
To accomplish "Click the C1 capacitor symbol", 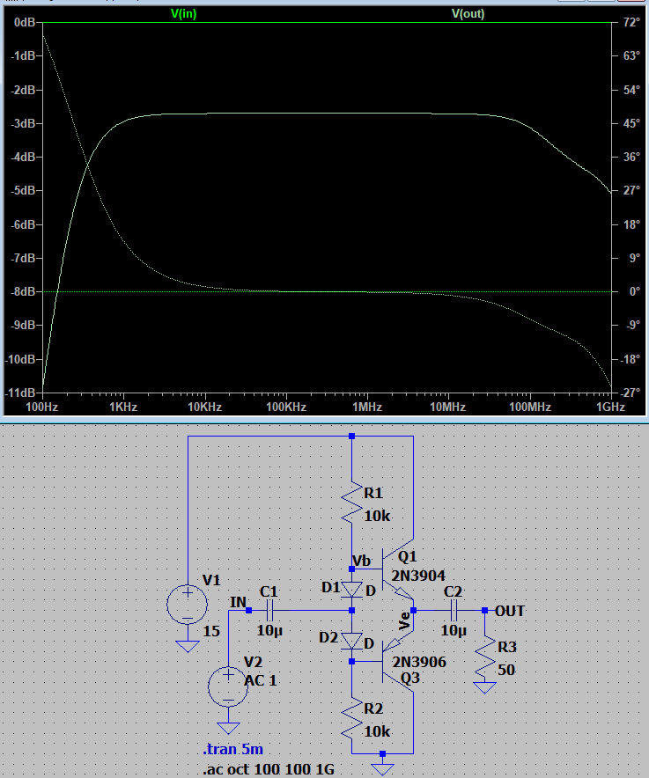I will (x=270, y=609).
